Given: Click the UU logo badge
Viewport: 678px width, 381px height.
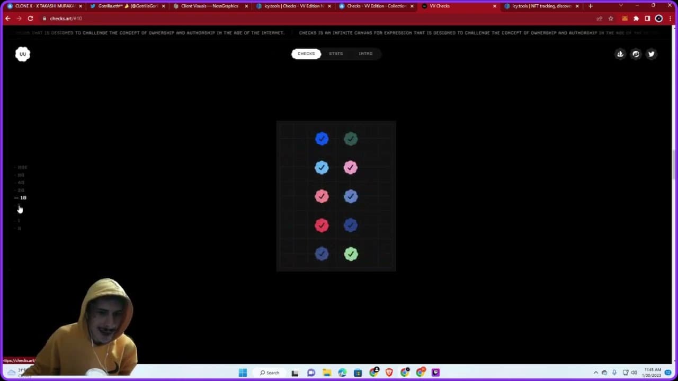Looking at the screenshot, I should [22, 53].
